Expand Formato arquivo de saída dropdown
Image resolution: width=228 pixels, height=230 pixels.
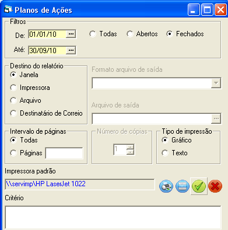tap(216, 83)
